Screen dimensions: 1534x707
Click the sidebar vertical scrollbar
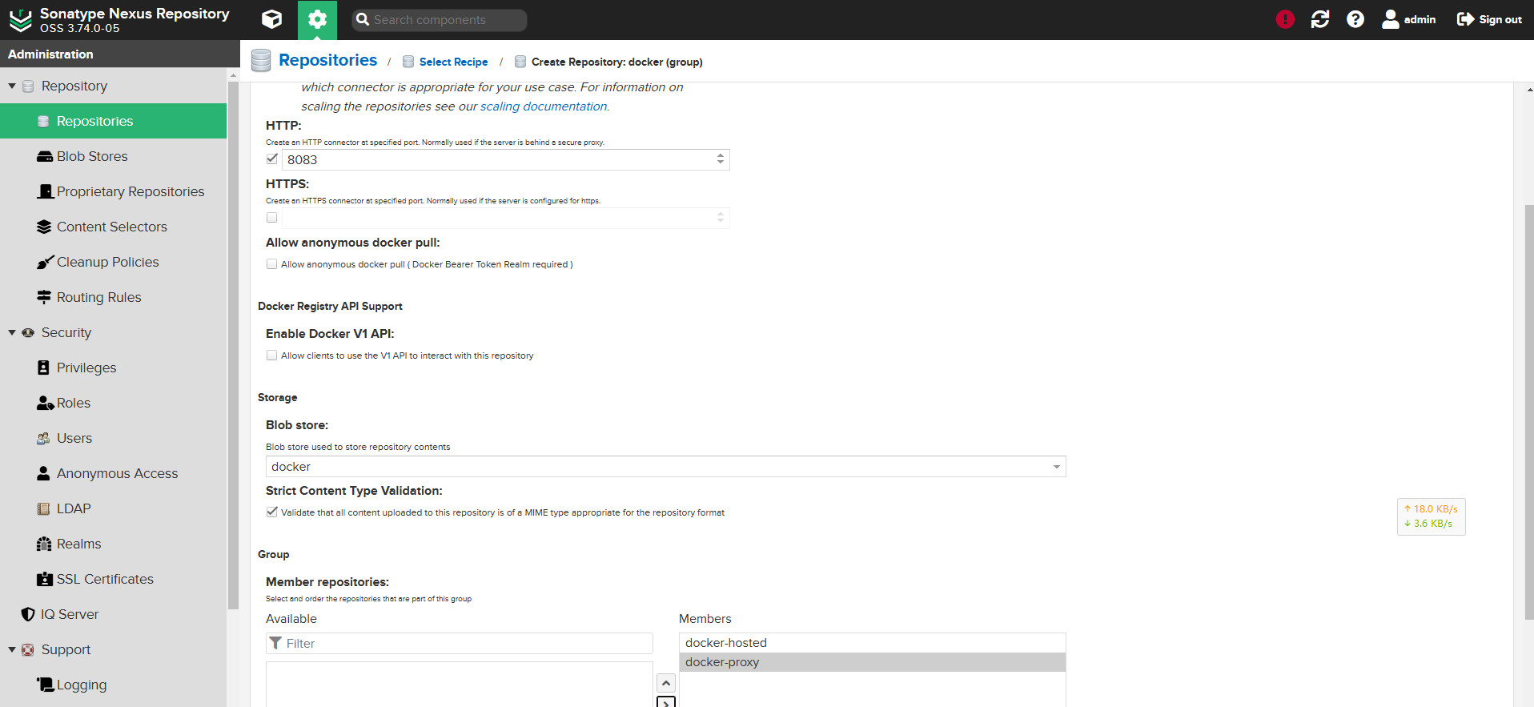[233, 344]
